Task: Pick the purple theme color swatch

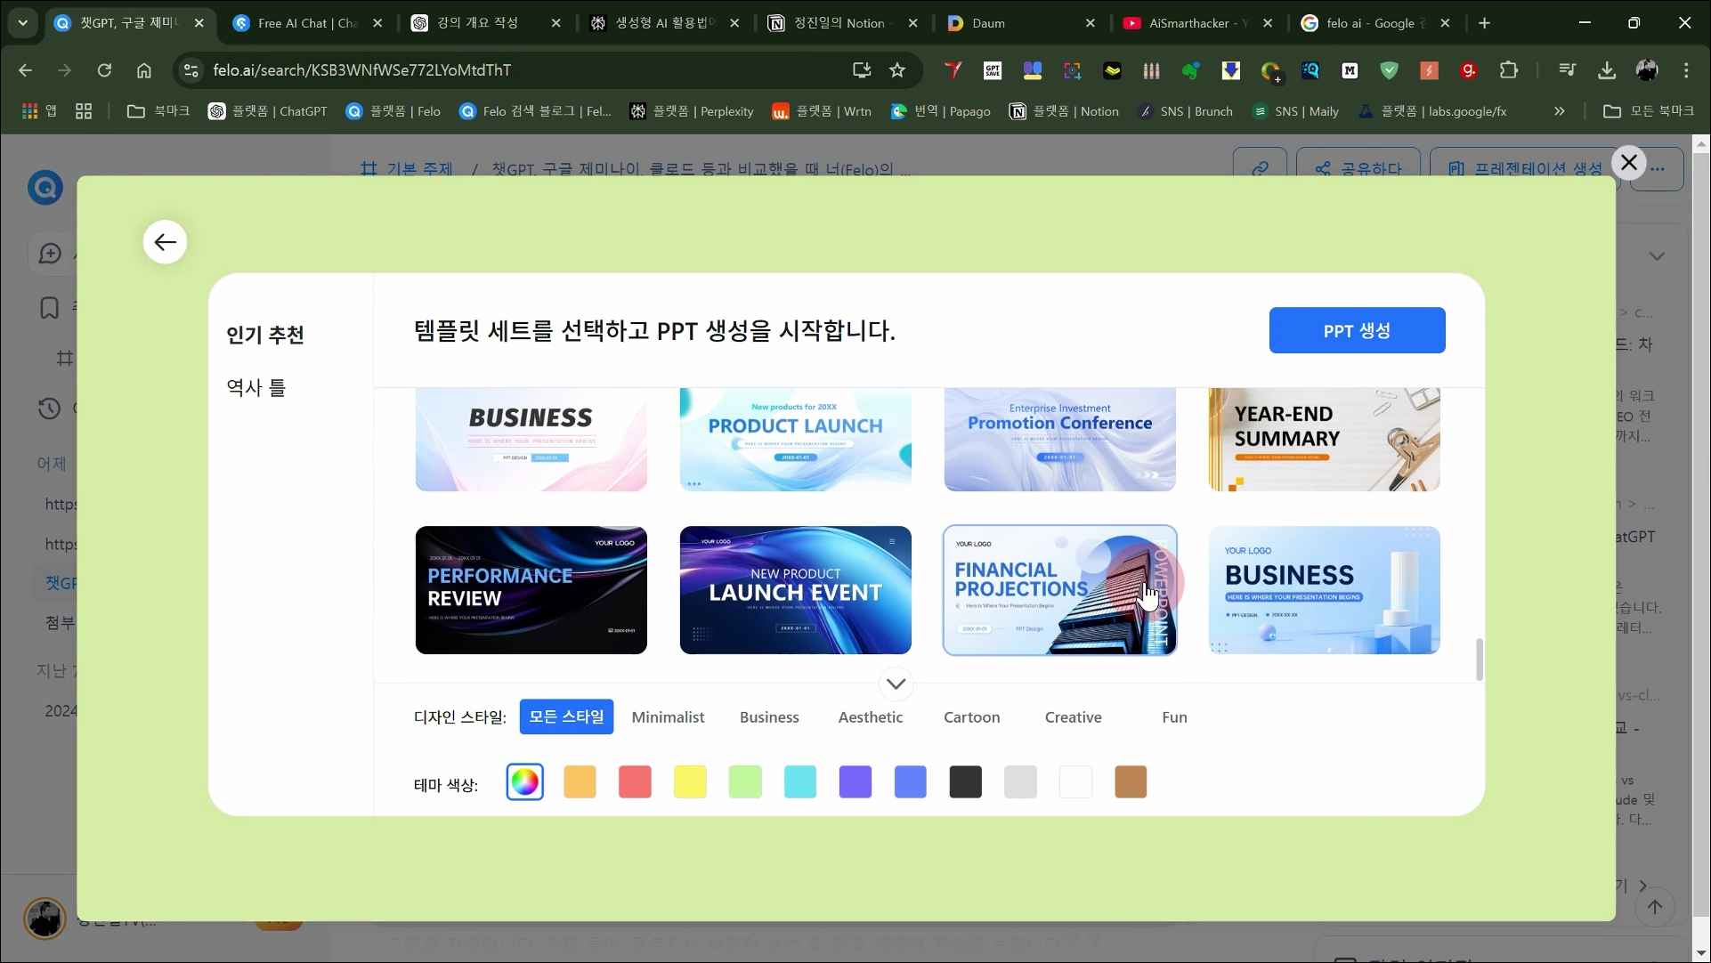Action: [x=855, y=782]
